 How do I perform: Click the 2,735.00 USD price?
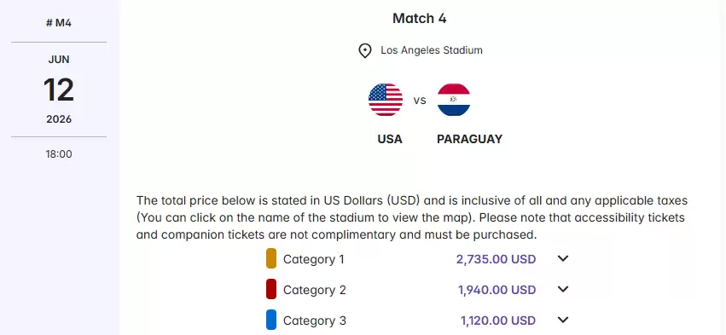click(x=496, y=259)
